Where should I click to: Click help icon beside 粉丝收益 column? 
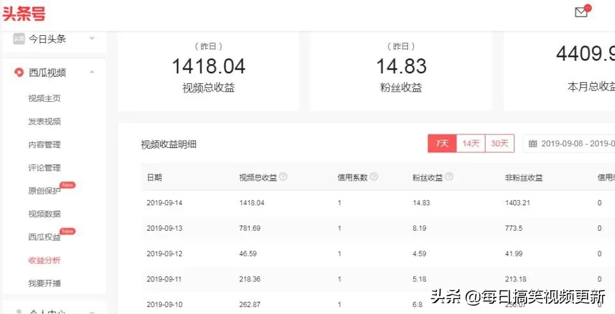point(449,177)
